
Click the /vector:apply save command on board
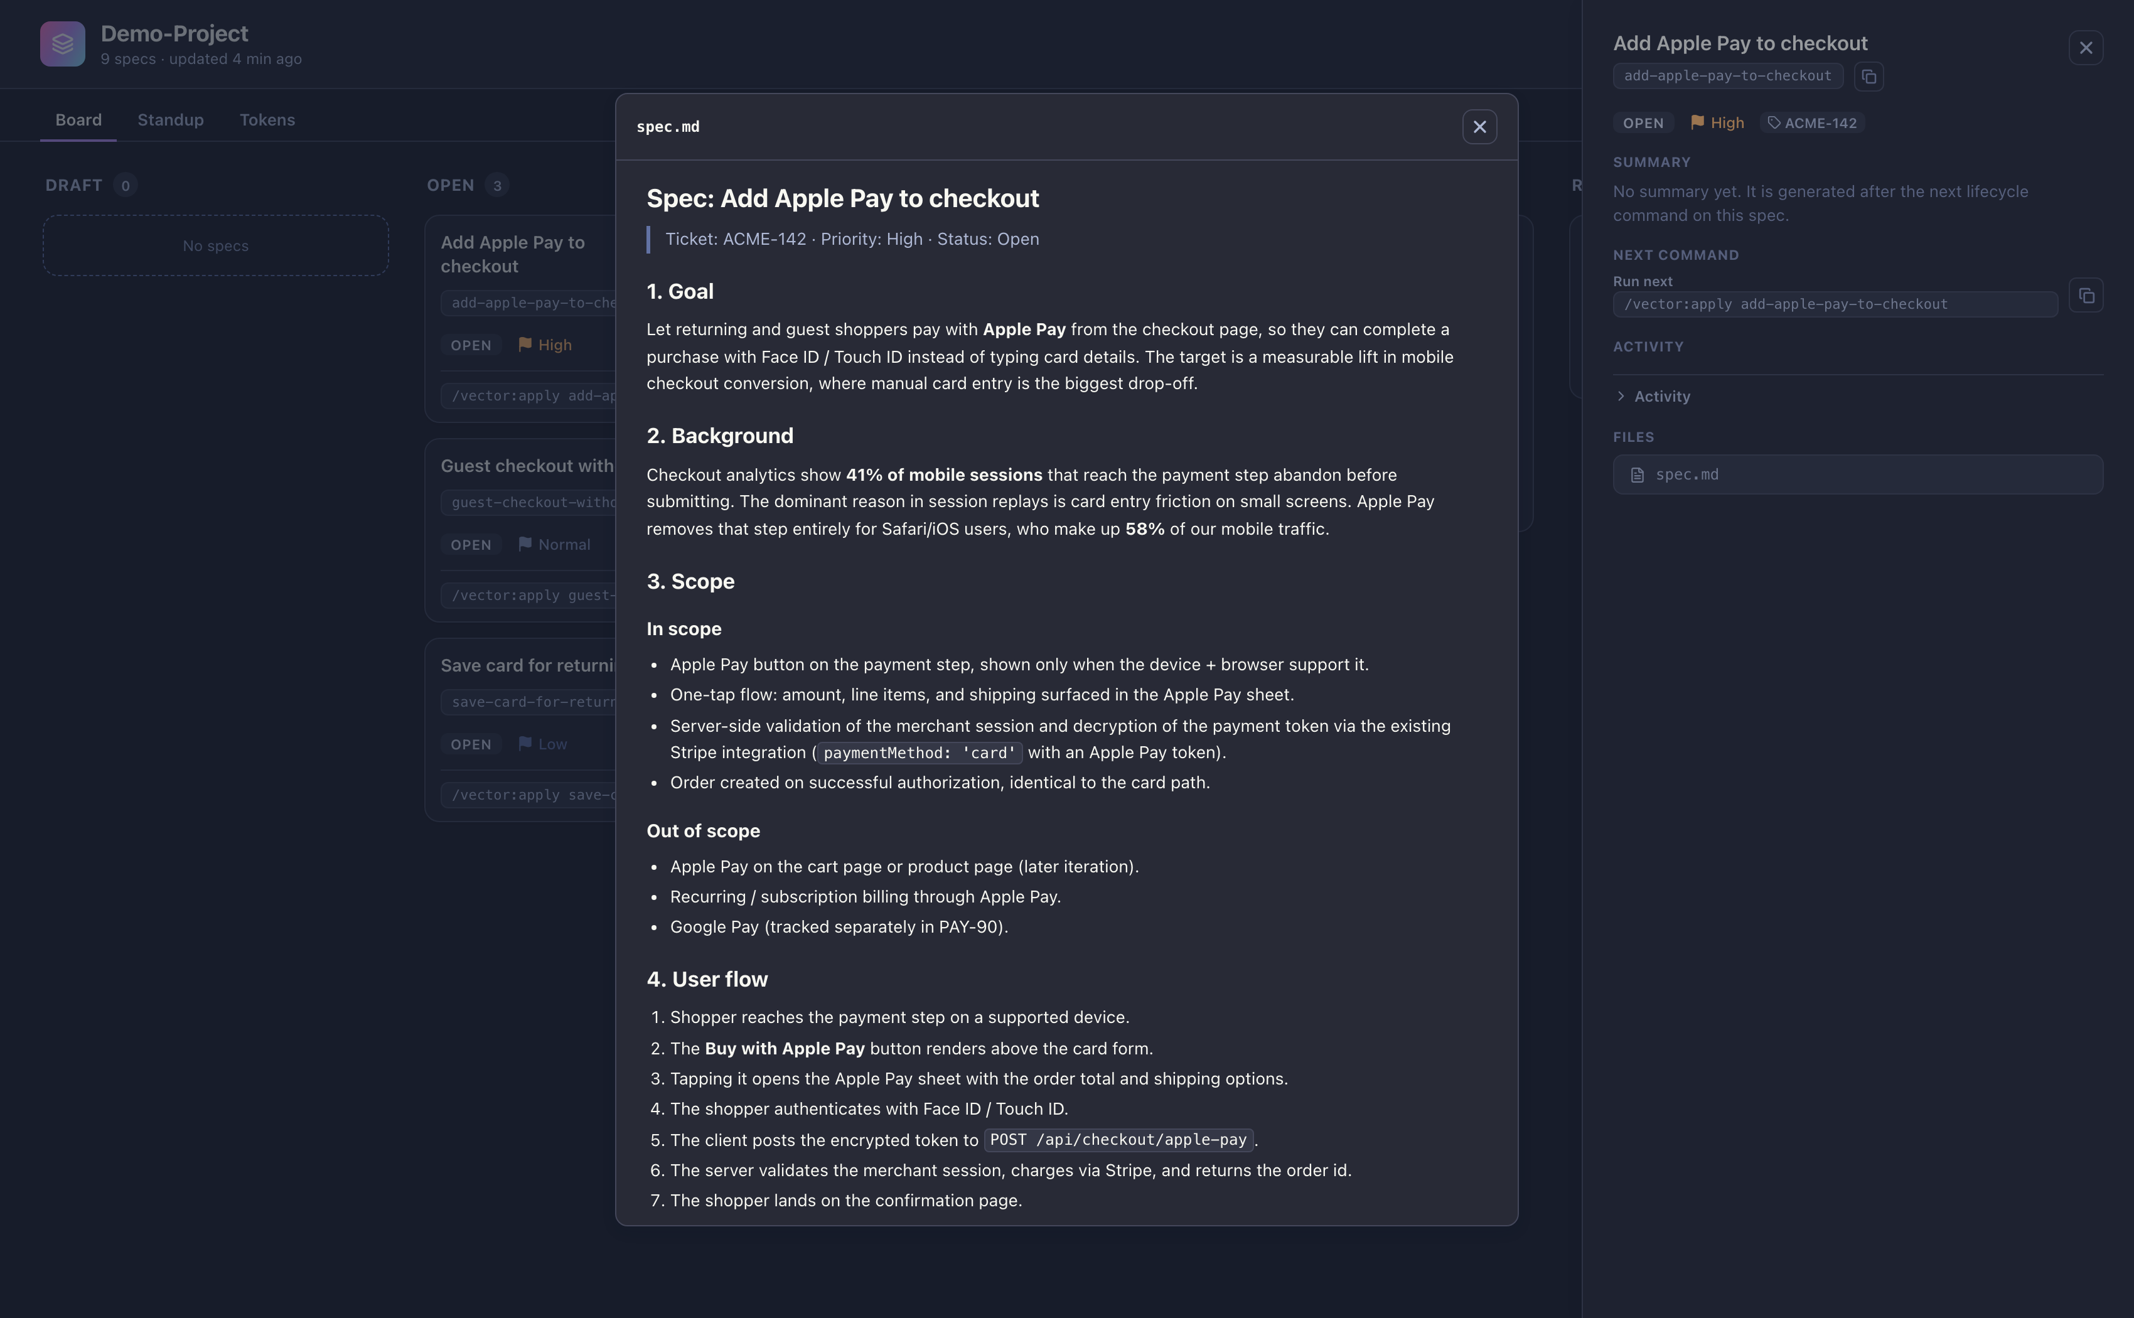(x=528, y=796)
